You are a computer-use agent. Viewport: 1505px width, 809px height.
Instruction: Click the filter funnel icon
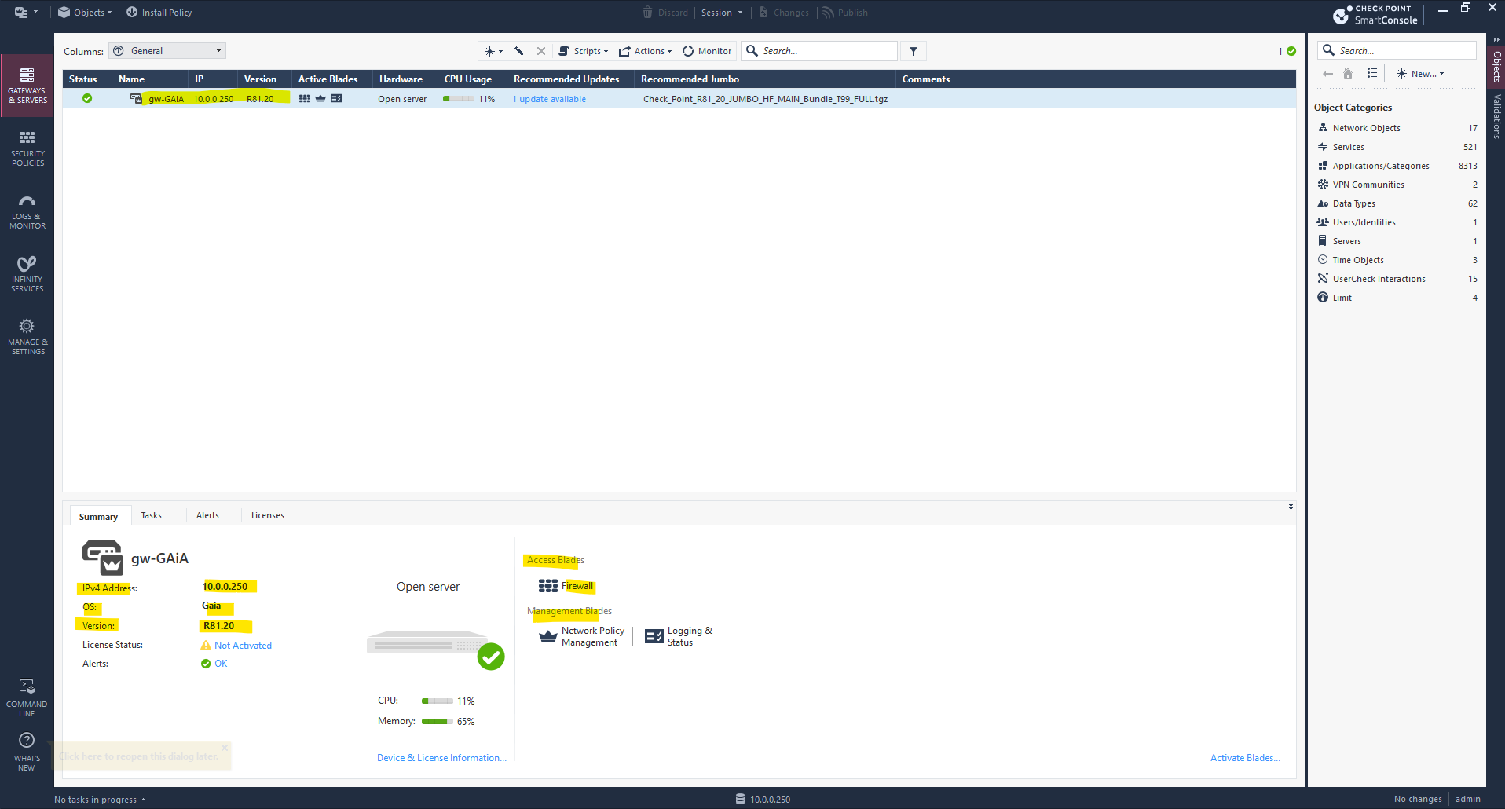tap(914, 51)
